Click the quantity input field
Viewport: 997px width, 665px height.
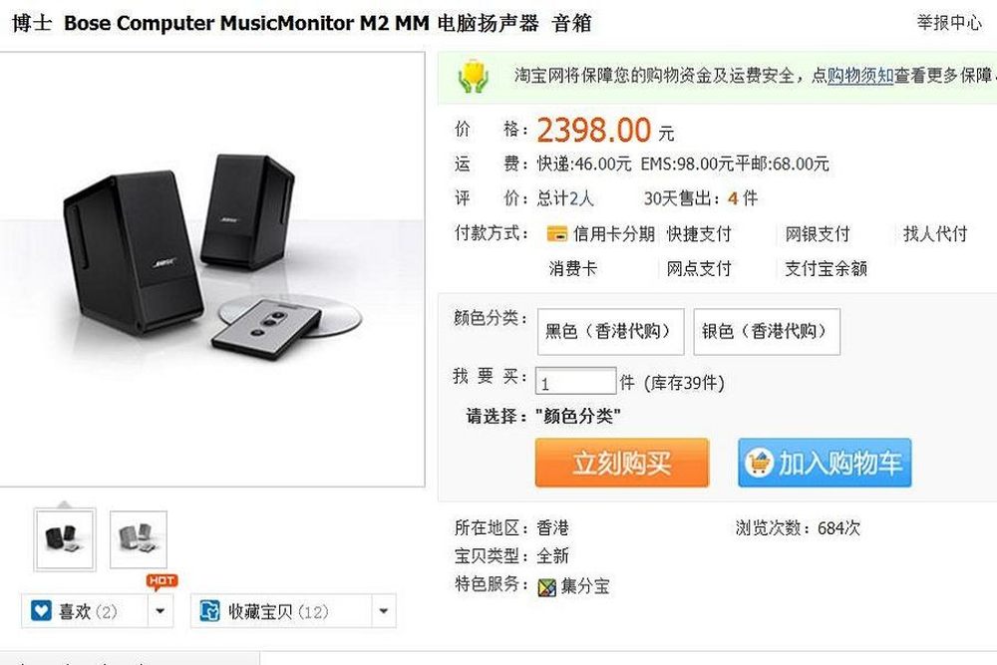(576, 382)
